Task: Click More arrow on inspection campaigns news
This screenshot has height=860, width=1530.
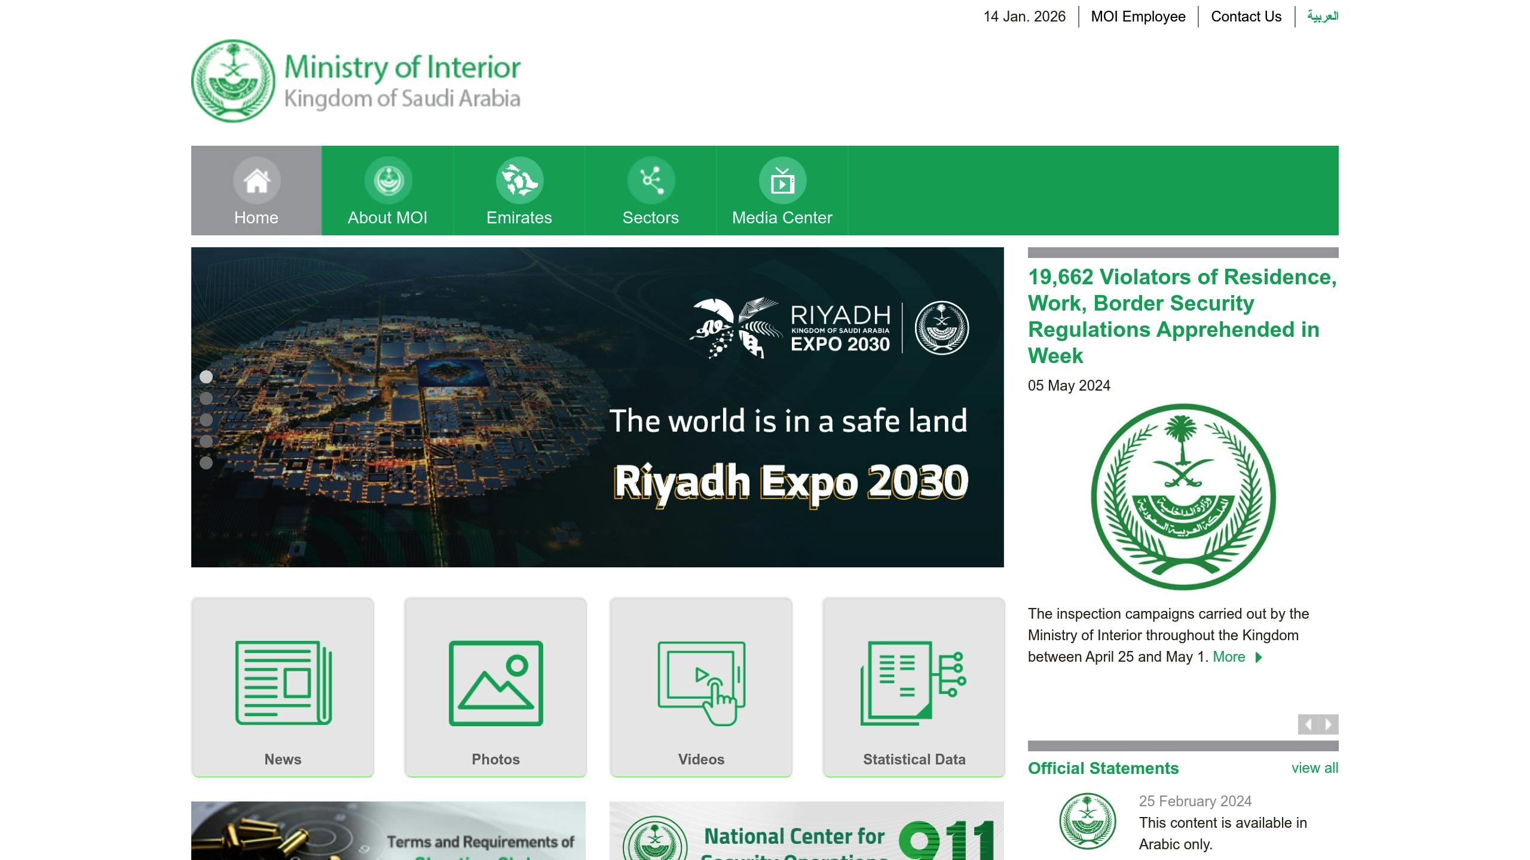Action: (x=1257, y=658)
